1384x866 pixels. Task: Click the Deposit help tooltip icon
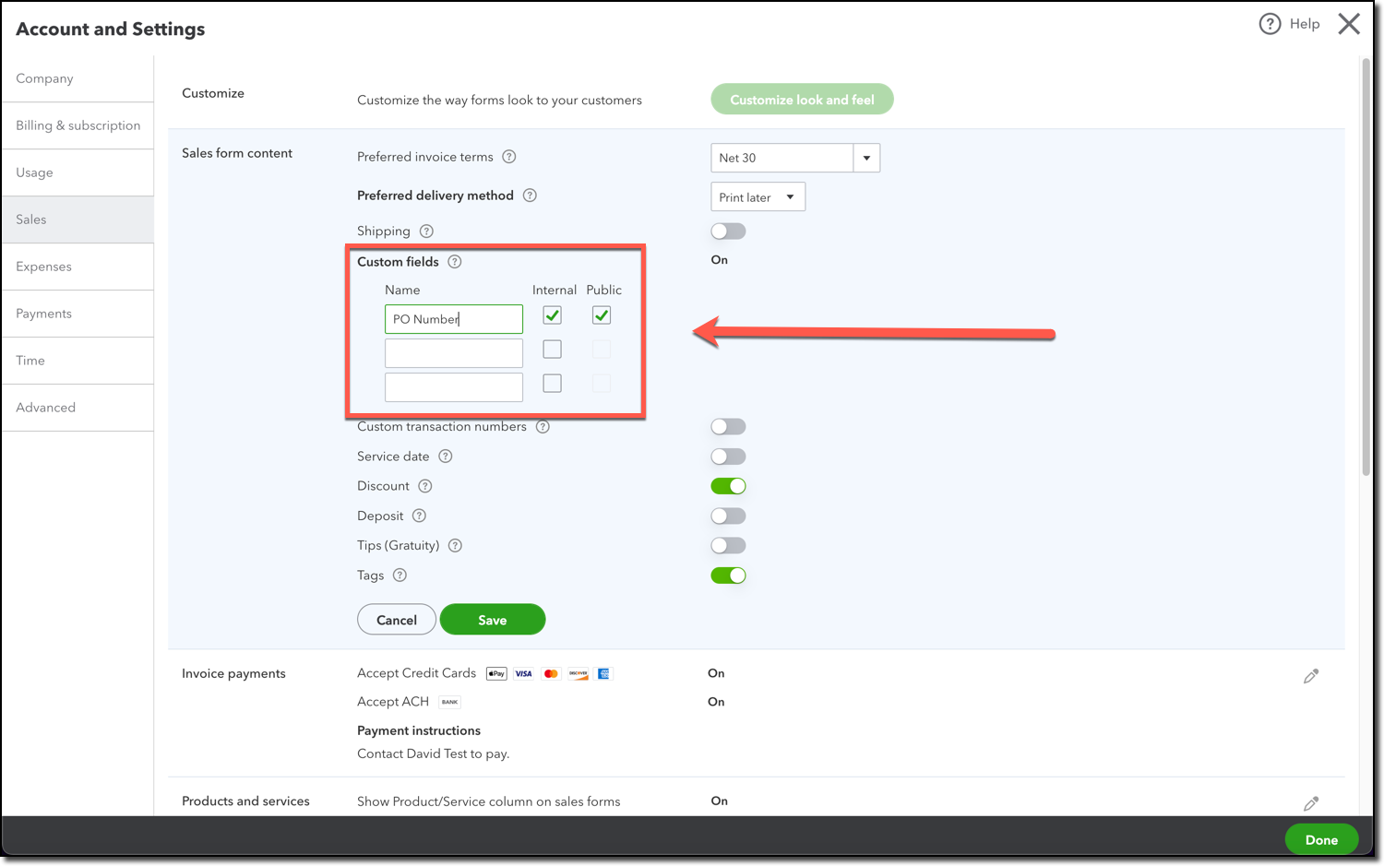tap(420, 516)
